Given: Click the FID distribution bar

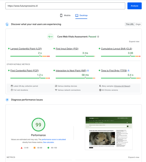Looking at the screenshot, I should click(x=75, y=56).
